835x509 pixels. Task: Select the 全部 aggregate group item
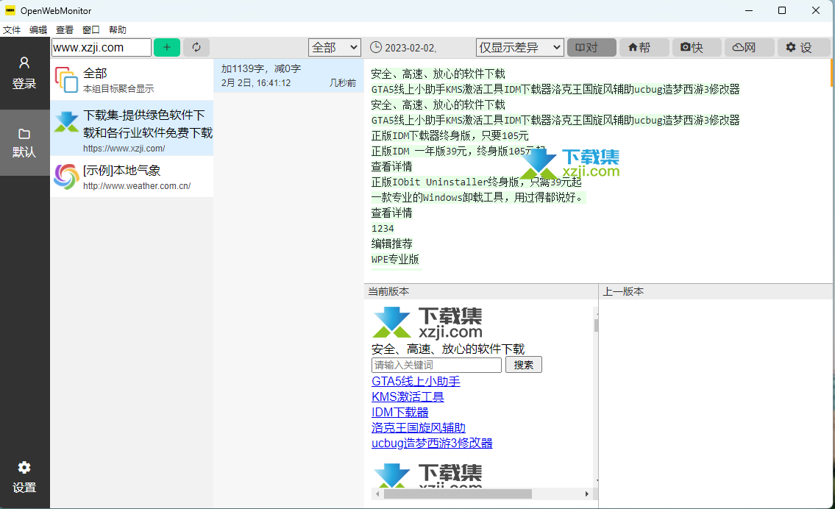click(132, 80)
